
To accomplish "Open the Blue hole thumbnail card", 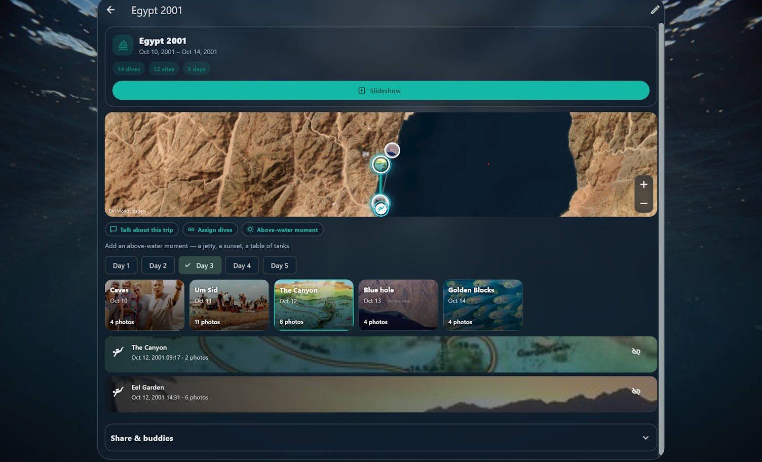I will (x=398, y=305).
